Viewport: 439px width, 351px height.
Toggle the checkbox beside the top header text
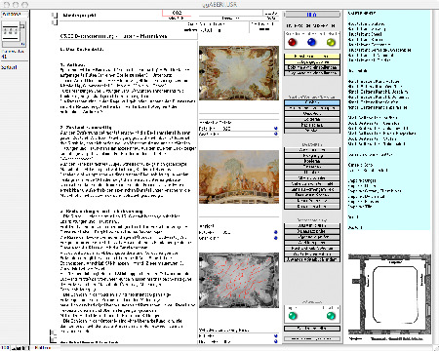55,15
